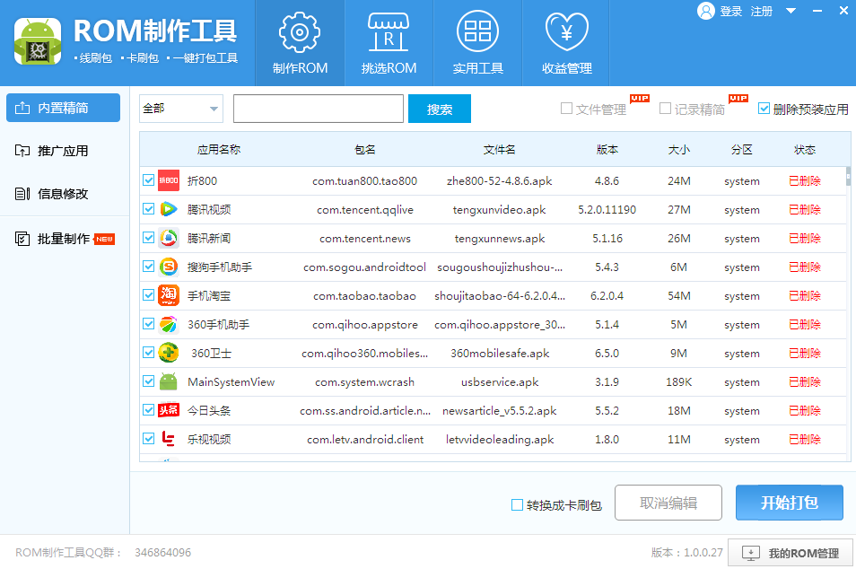Viewport: 856px width, 569px height.
Task: Click the 手机淘宝 app icon
Action: tap(169, 295)
